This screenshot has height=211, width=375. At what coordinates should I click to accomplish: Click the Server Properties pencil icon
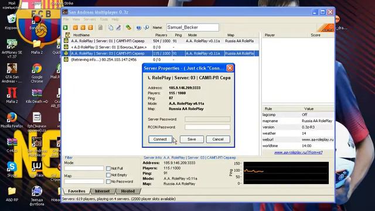click(118, 28)
